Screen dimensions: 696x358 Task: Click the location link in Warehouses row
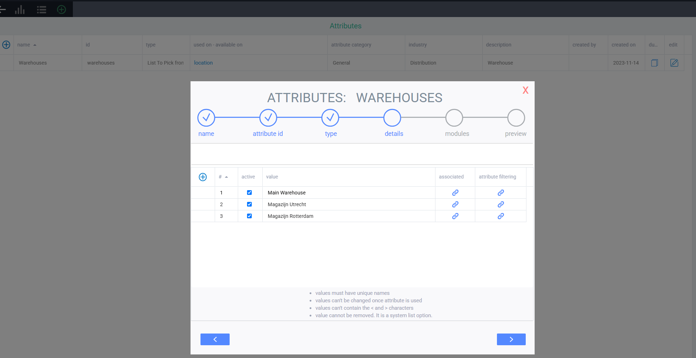point(203,63)
